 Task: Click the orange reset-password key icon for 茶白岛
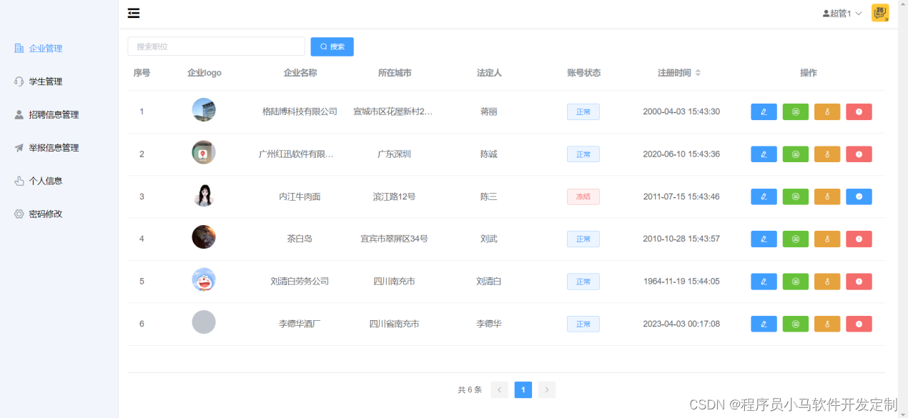tap(826, 239)
